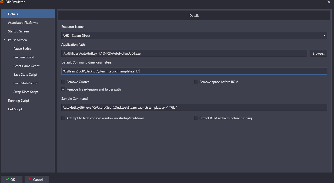
Task: Browse for the application path
Action: (x=319, y=53)
